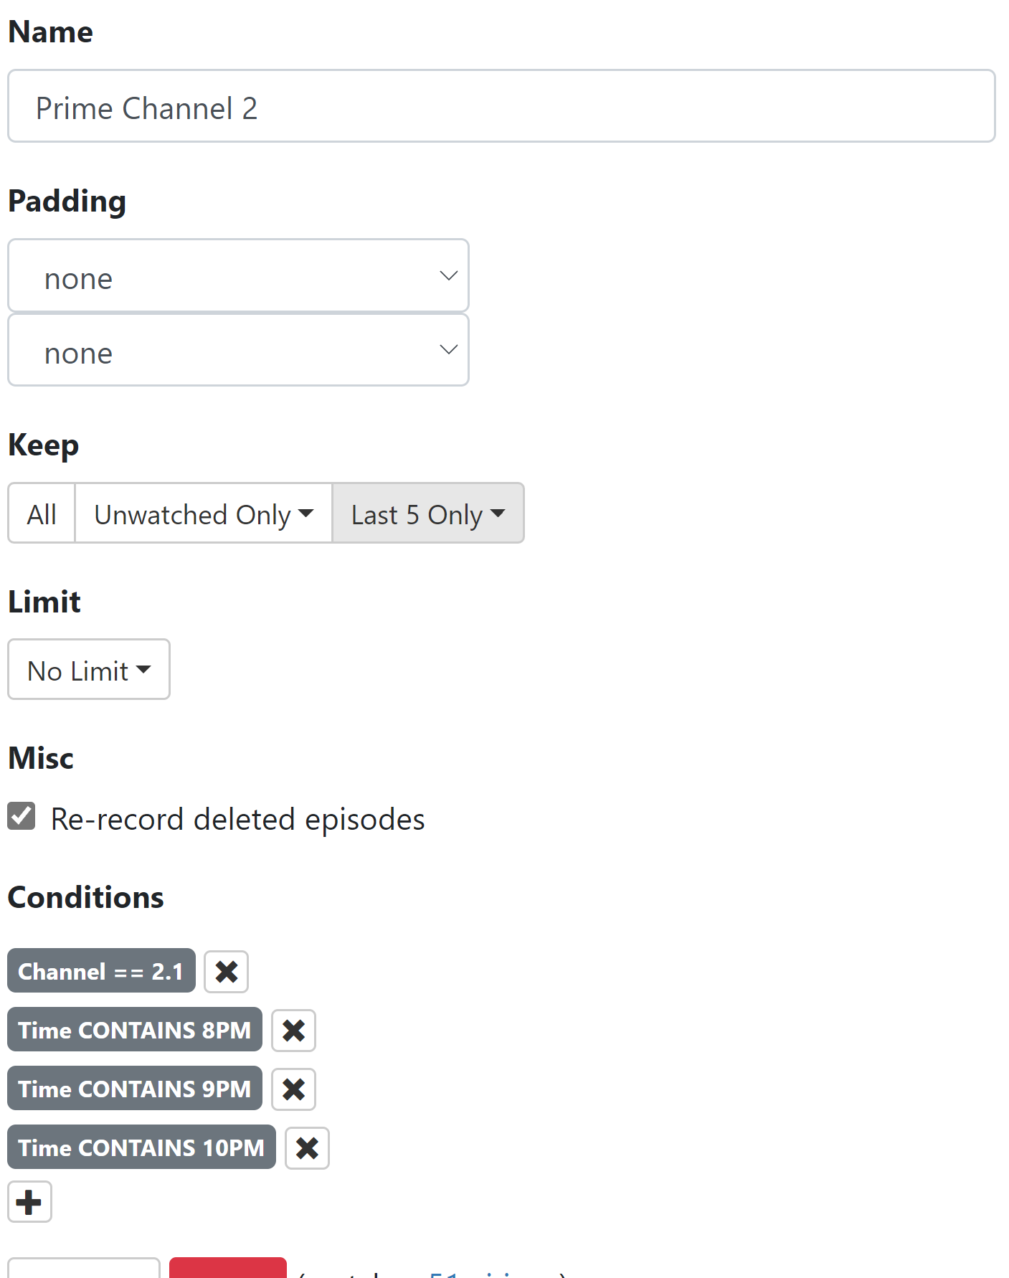Click the red button at the bottom

pos(228,1269)
